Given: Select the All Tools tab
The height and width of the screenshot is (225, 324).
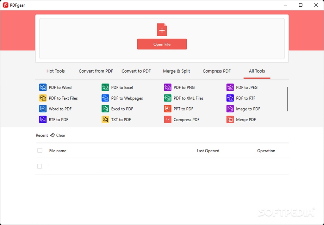Looking at the screenshot, I should (257, 71).
